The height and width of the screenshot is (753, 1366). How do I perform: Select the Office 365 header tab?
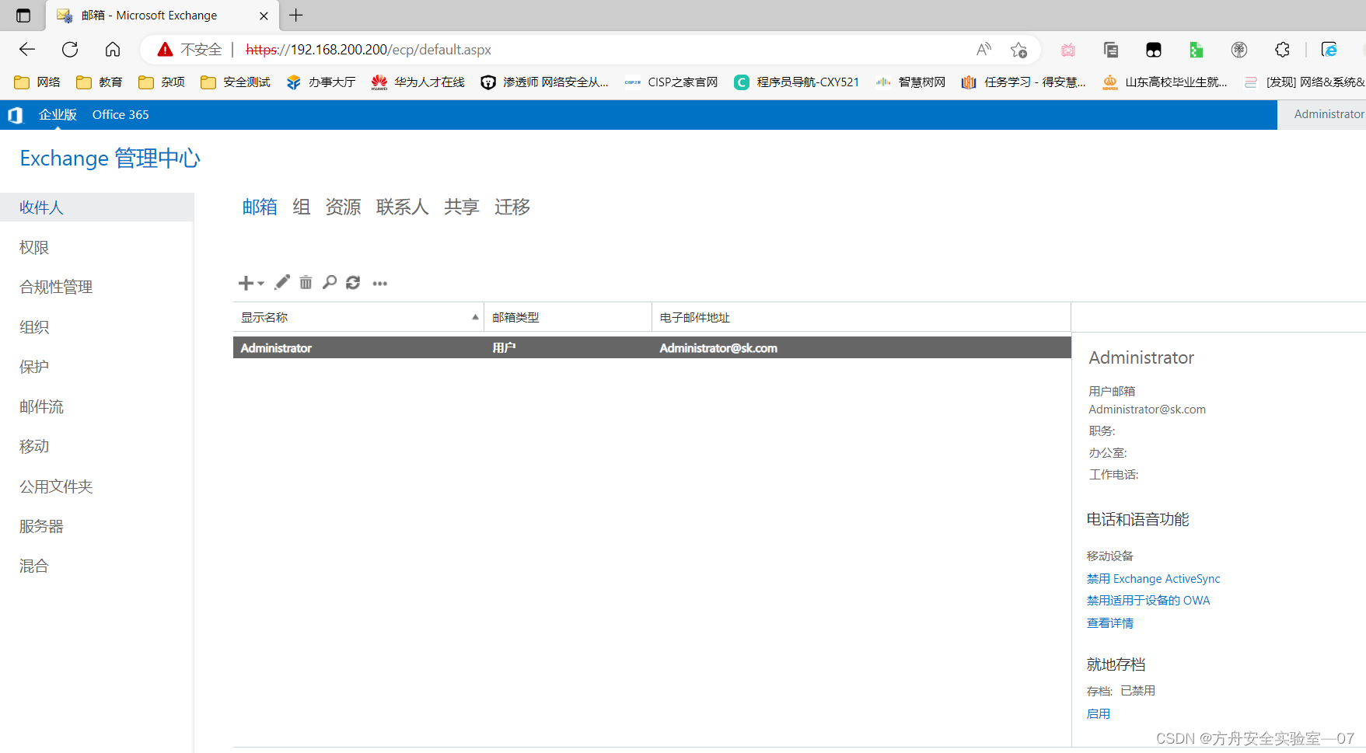[x=121, y=115]
